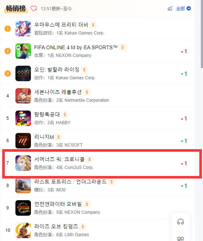The height and width of the screenshot is (241, 203).
Task: Open the 全部 link to view all rankings
Action: point(181,8)
